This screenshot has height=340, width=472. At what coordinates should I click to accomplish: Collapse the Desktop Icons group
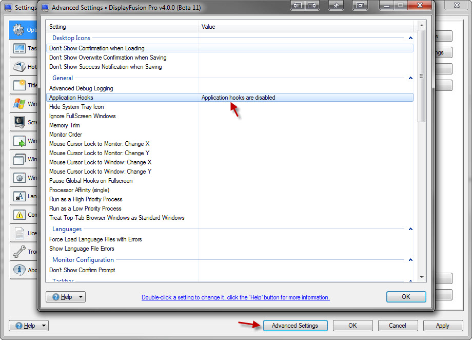point(410,38)
